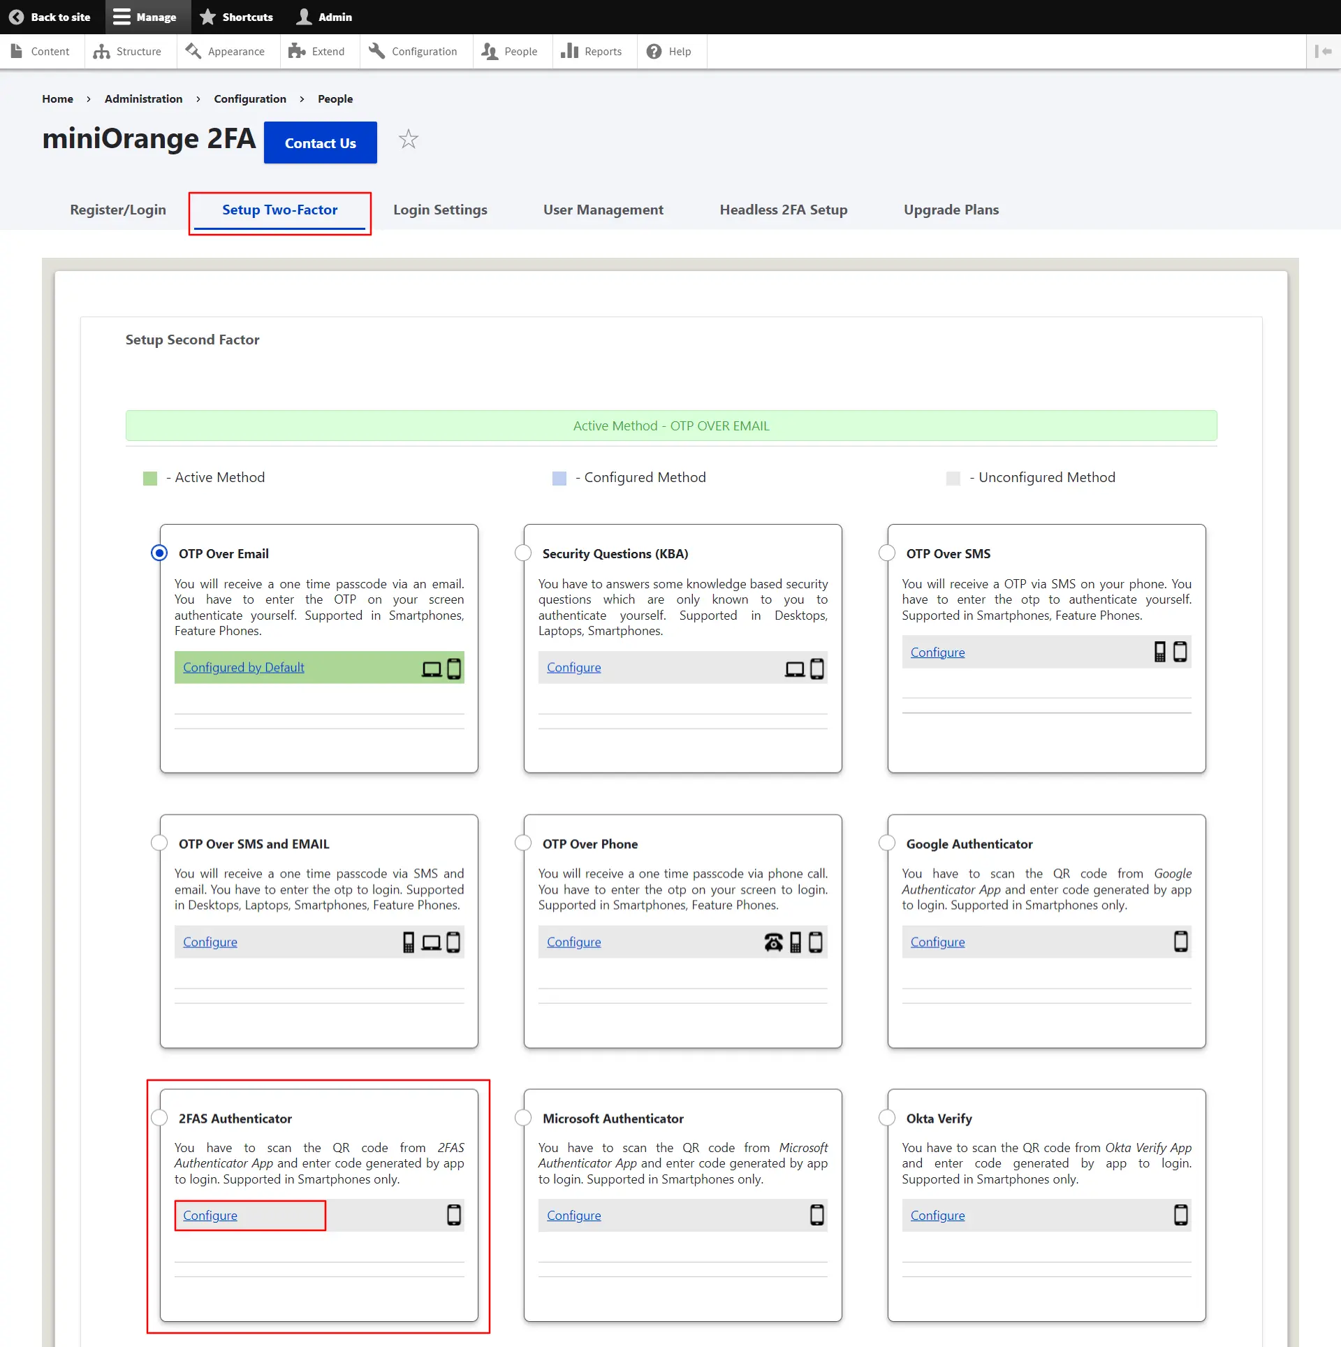Select the OTP Over Email radio button
This screenshot has width=1341, height=1347.
pos(159,553)
